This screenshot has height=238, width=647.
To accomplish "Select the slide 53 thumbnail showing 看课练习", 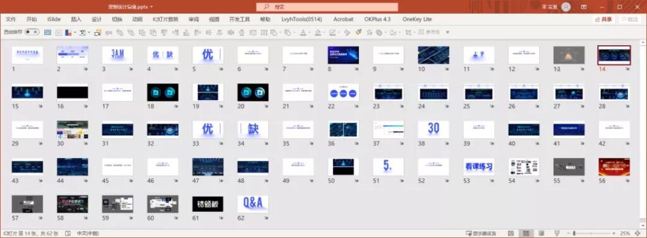I will point(479,167).
